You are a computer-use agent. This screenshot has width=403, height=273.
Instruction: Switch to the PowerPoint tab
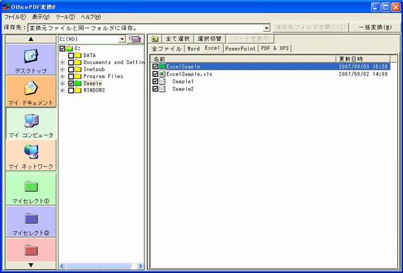240,49
